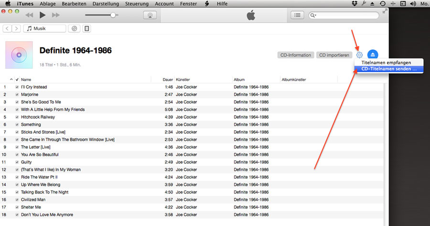This screenshot has height=226, width=430.
Task: Sort by the Name column header
Action: [x=26, y=79]
